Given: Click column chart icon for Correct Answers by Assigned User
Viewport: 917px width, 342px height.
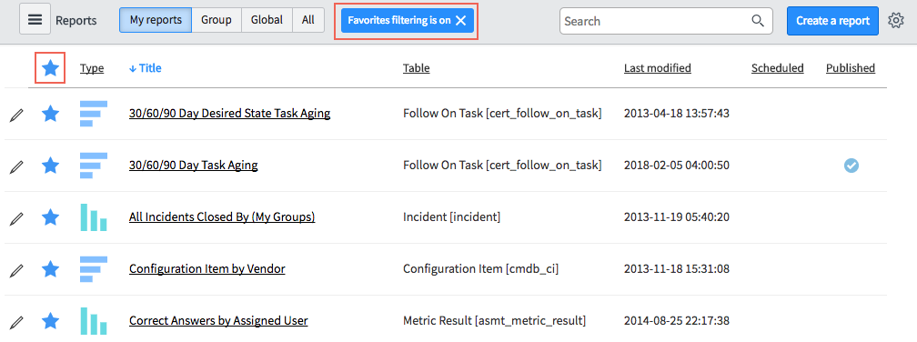Looking at the screenshot, I should [94, 321].
